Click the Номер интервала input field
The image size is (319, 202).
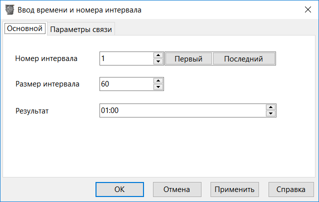(126, 58)
